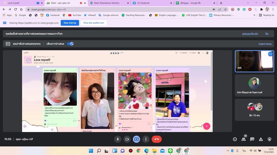Turn off the camera in Meet
This screenshot has height=155, width=277.
[127, 139]
